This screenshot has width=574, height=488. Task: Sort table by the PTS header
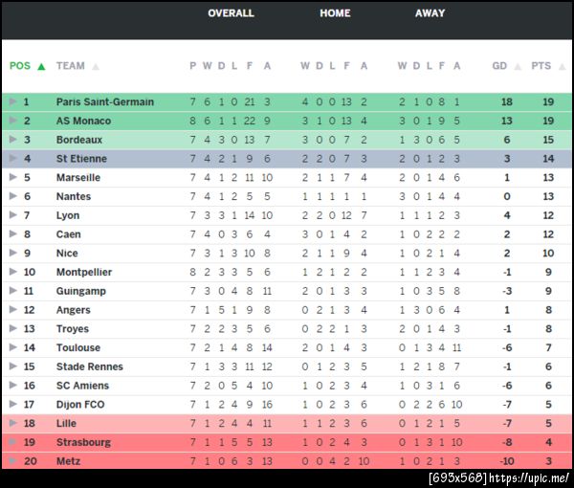point(541,66)
